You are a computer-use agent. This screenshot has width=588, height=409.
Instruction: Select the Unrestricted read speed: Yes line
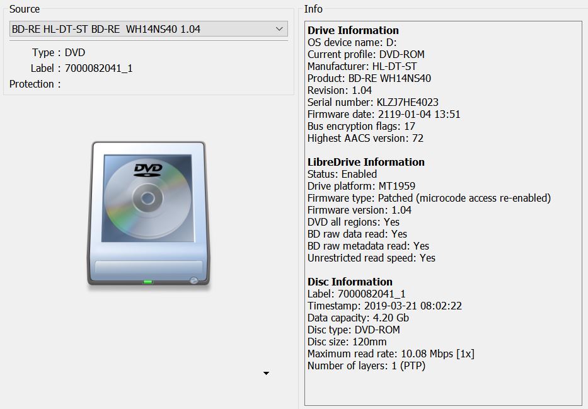click(371, 258)
